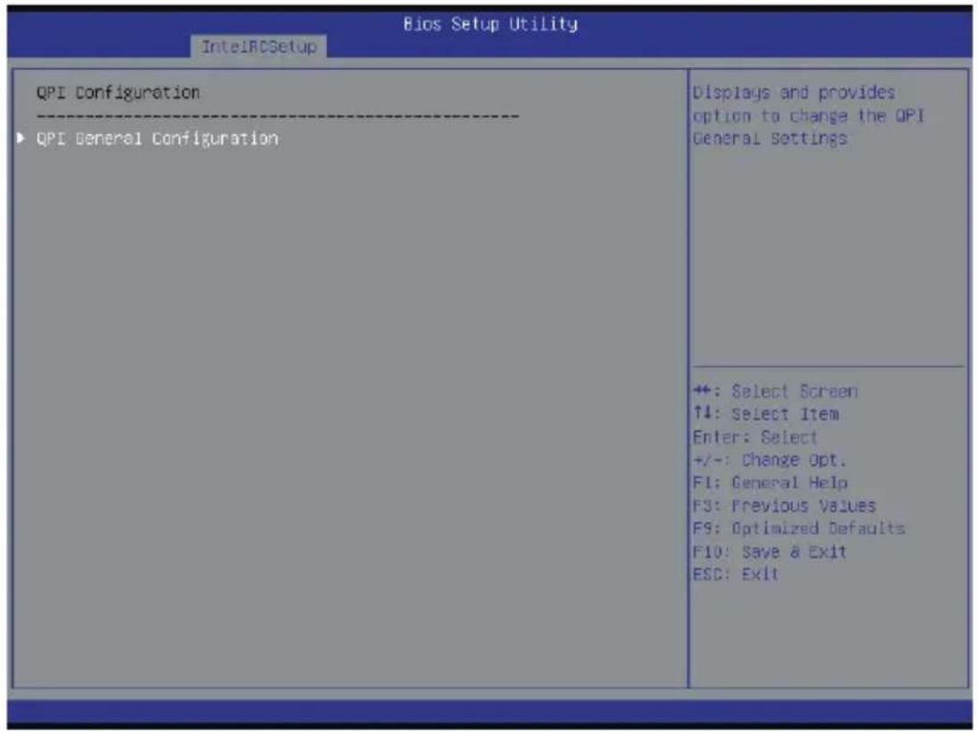Click the QPI Configuration heading
This screenshot has width=978, height=731.
click(118, 93)
